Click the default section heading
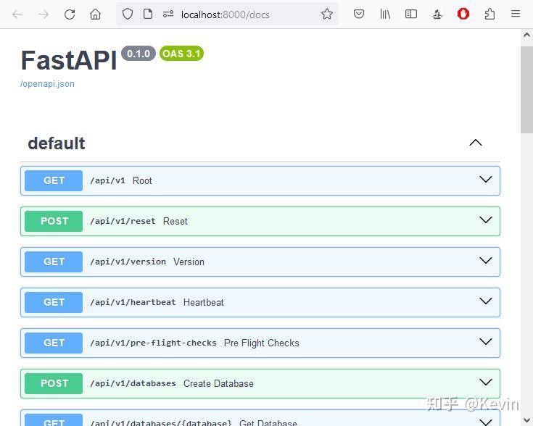Image resolution: width=533 pixels, height=426 pixels. tap(57, 143)
